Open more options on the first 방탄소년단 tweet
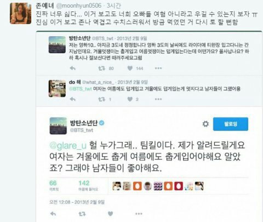Viewport: 263px width, 222px height. (x=158, y=69)
